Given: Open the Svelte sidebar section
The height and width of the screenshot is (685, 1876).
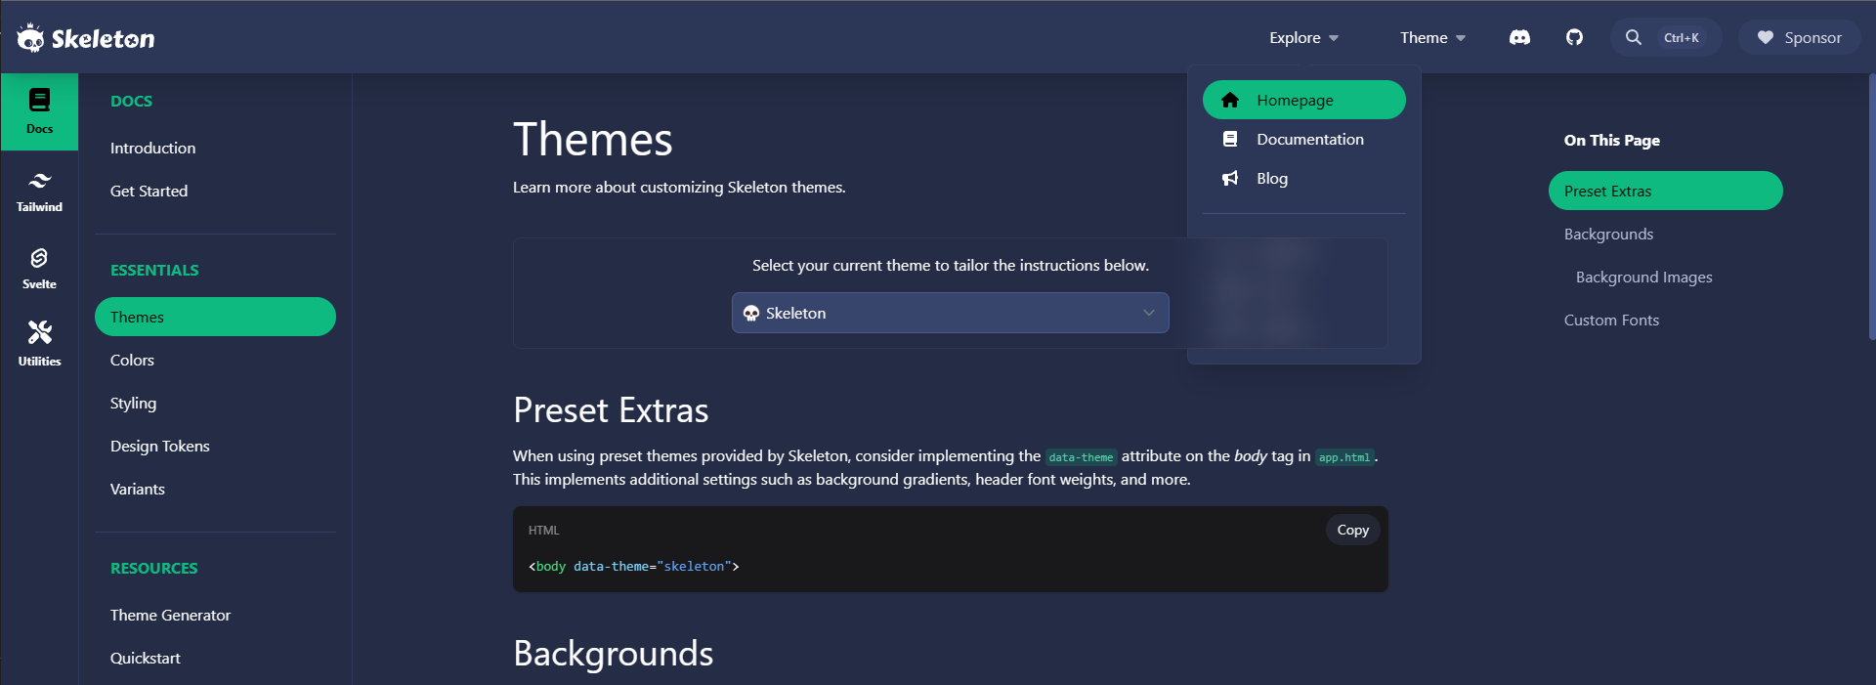Looking at the screenshot, I should click(39, 269).
